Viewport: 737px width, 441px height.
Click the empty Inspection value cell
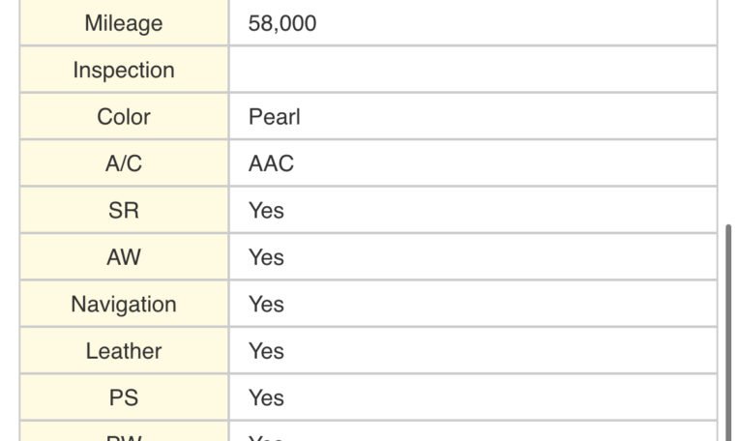(x=472, y=71)
